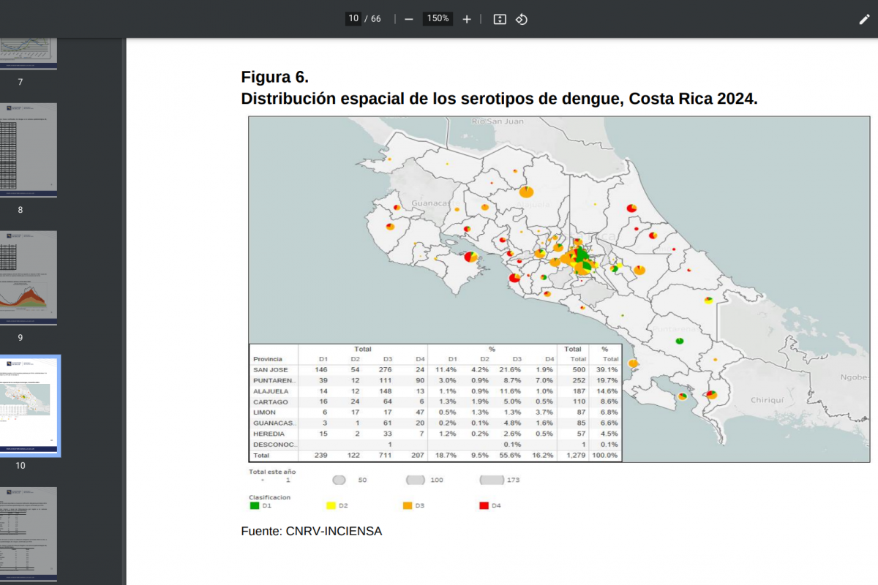Screen dimensions: 878x585
Task: Open the annotation pencil tool
Action: click(864, 19)
